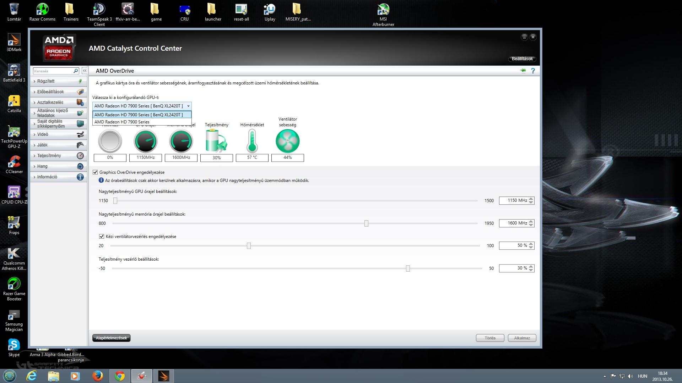Click the Teljesítmény clock gauge sidebar icon
The width and height of the screenshot is (682, 383).
[80, 156]
